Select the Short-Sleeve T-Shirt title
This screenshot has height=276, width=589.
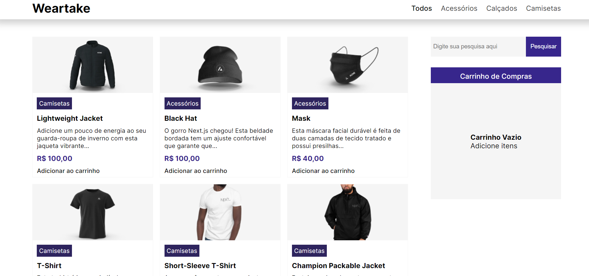point(200,266)
